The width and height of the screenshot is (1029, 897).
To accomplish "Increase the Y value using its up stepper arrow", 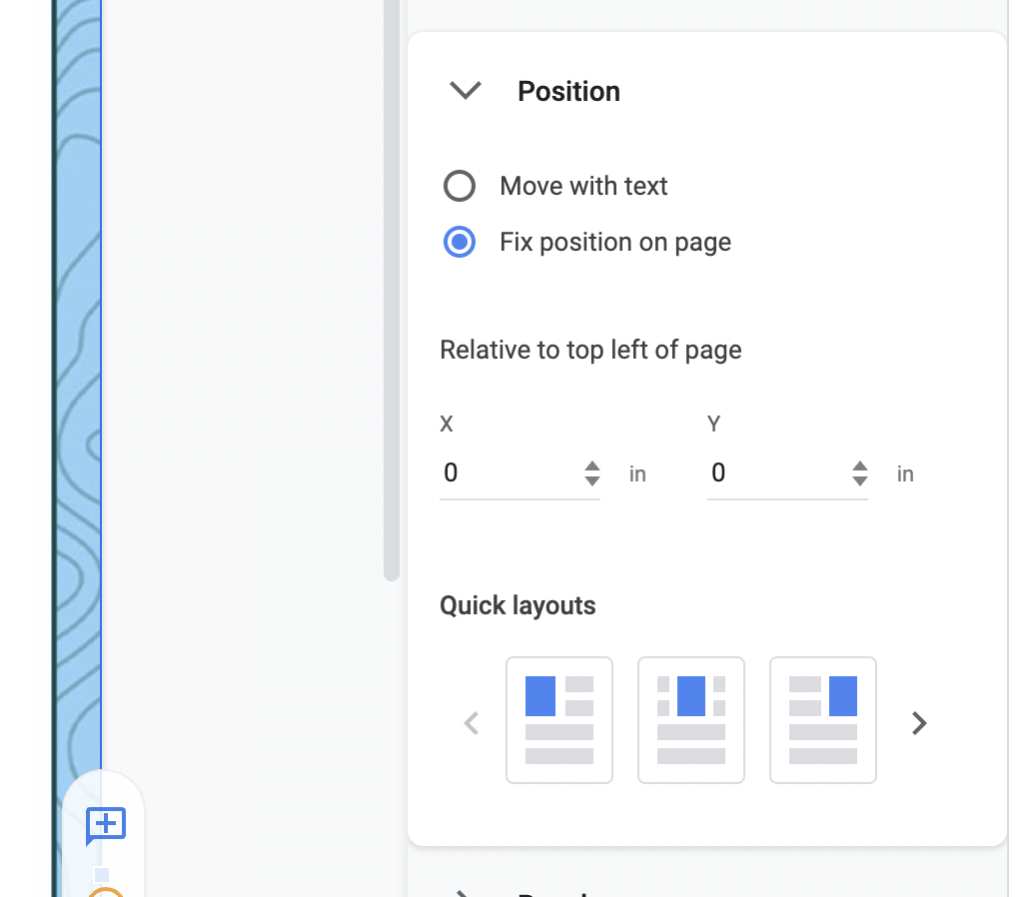I will click(x=860, y=466).
